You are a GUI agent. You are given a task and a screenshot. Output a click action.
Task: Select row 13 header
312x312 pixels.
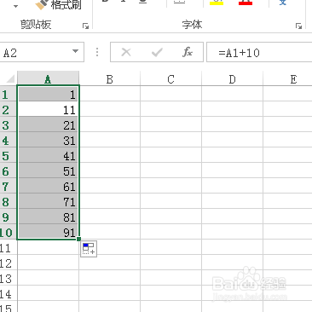(9, 279)
